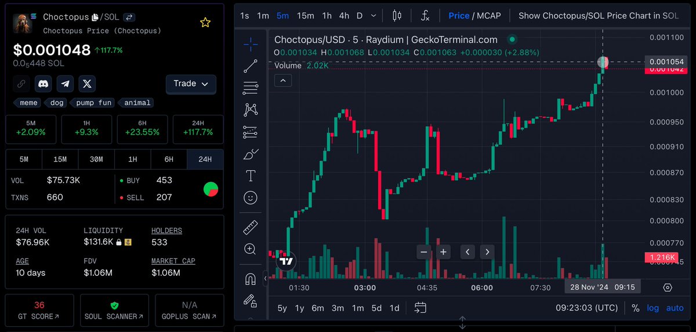This screenshot has height=332, width=696.
Task: Click the meme tag
Action: 28,103
